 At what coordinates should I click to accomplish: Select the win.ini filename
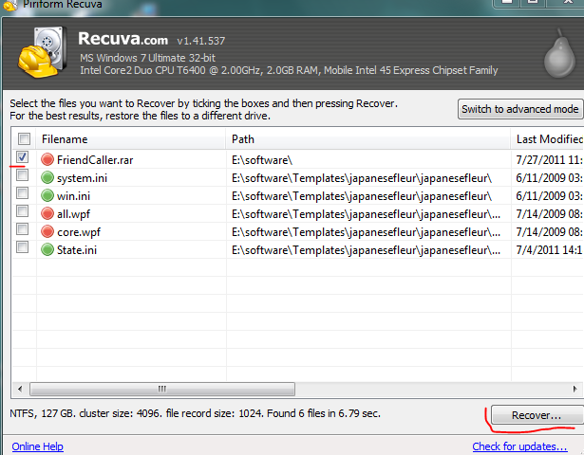point(73,196)
